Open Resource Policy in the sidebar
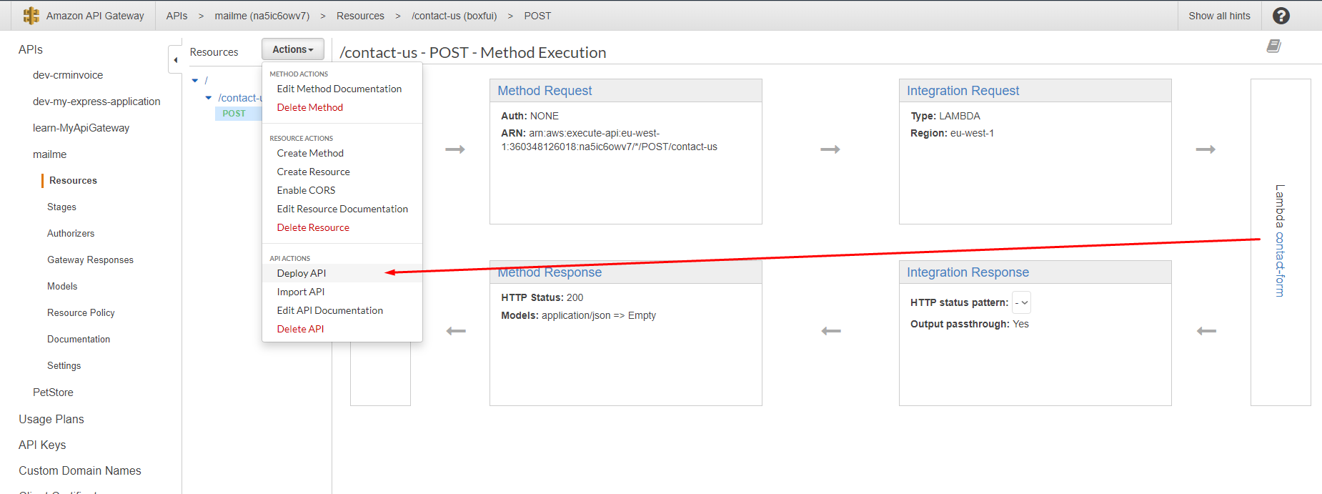Screen dimensions: 1322x494 click(x=81, y=313)
